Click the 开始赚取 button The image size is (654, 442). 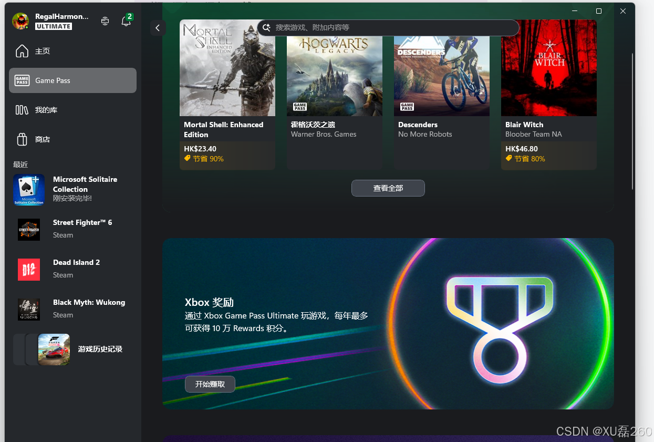[x=210, y=384]
